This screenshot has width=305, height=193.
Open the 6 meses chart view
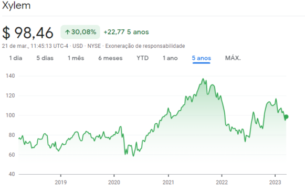pyautogui.click(x=110, y=58)
